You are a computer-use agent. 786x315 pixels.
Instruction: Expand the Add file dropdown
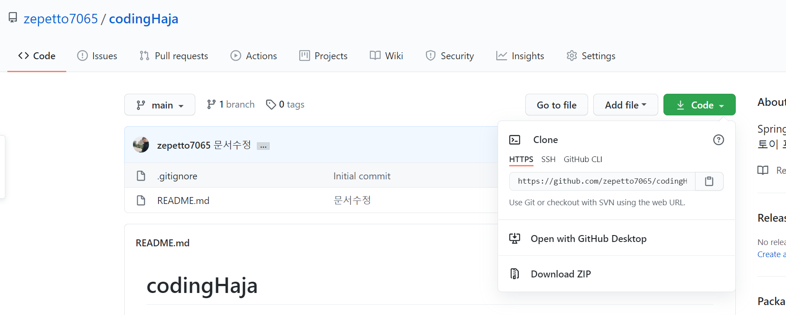(625, 105)
